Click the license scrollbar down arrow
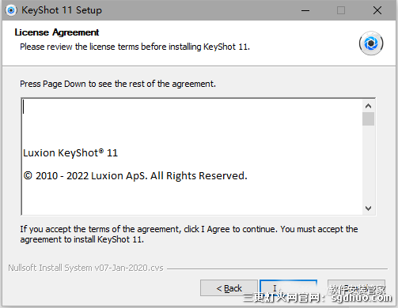 coord(368,208)
